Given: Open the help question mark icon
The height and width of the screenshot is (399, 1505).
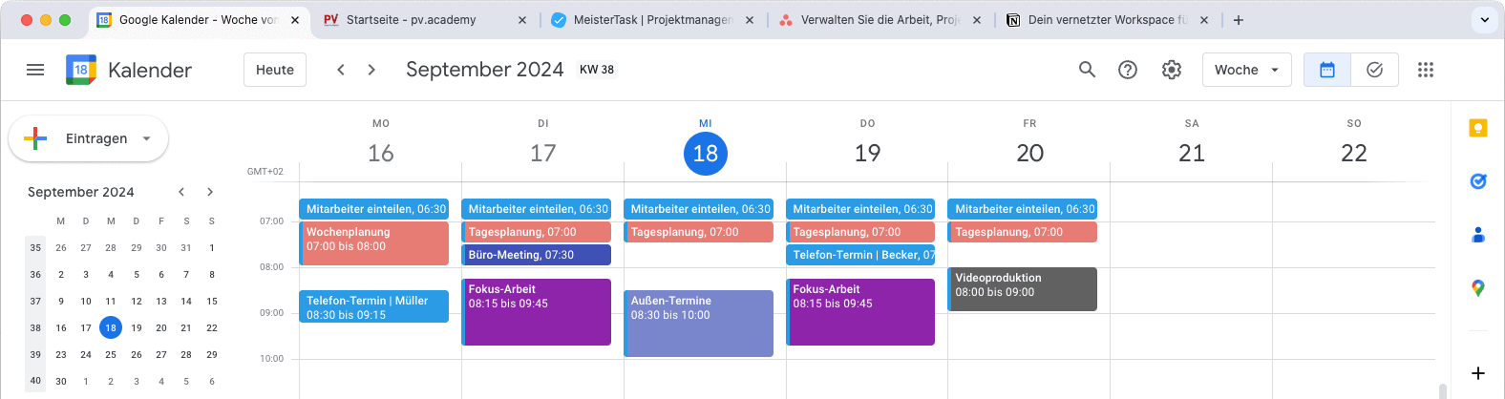Looking at the screenshot, I should pyautogui.click(x=1128, y=70).
